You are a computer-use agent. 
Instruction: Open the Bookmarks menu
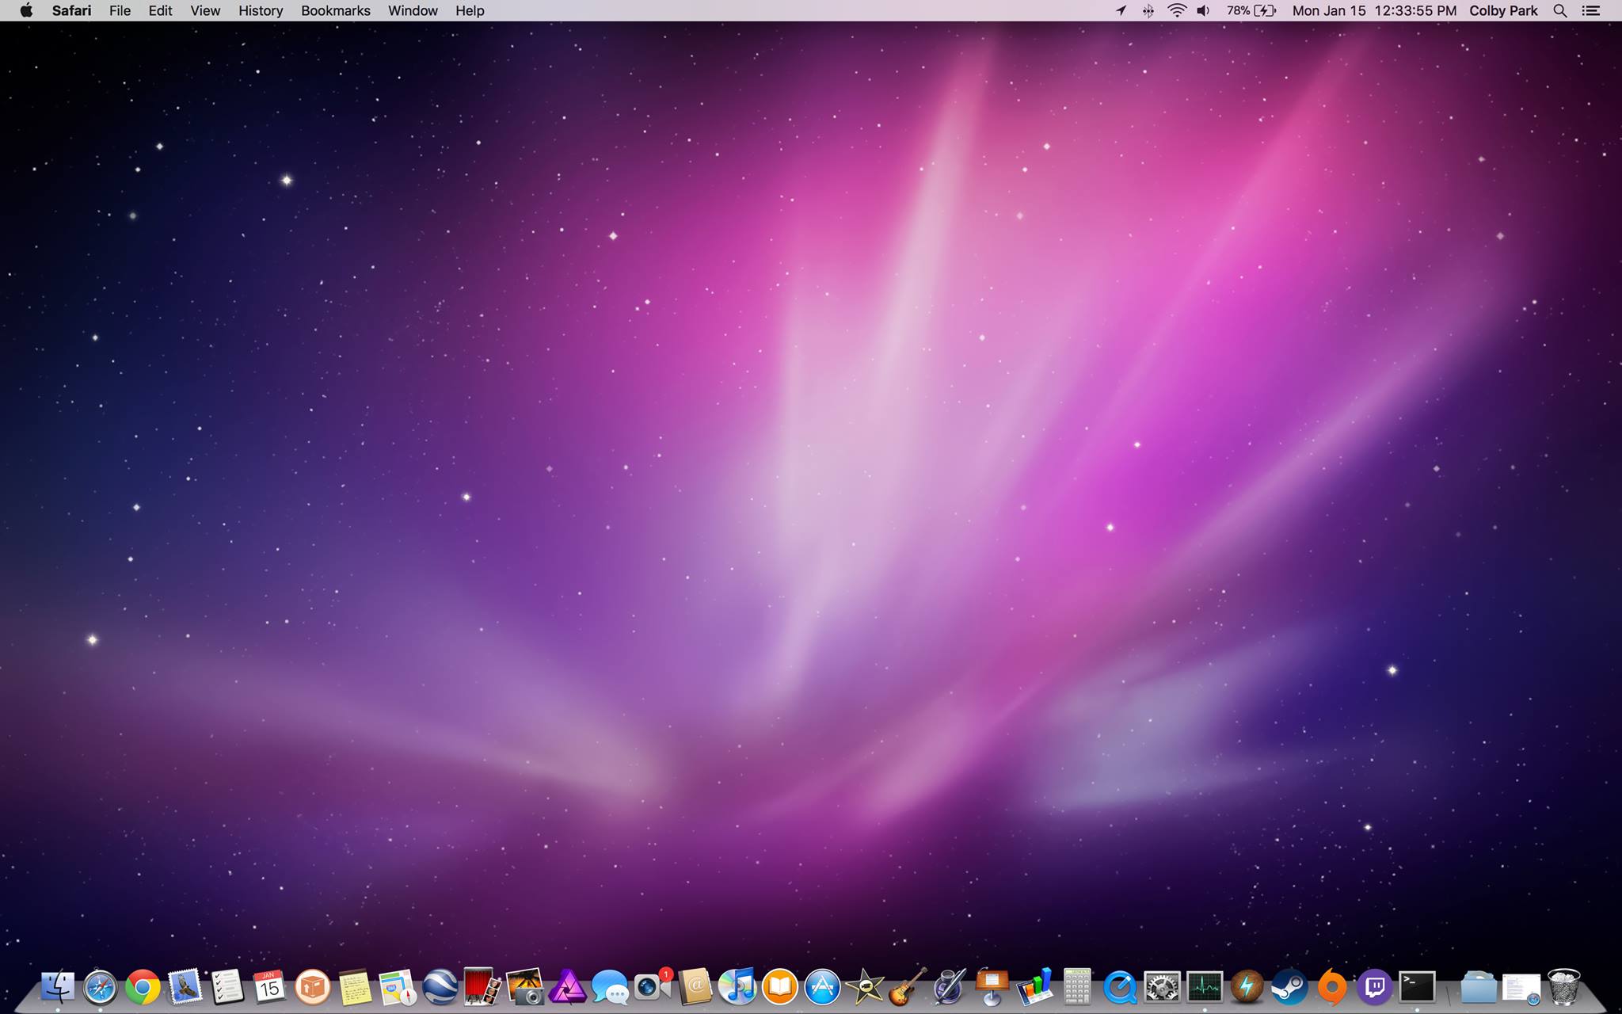[x=335, y=10]
